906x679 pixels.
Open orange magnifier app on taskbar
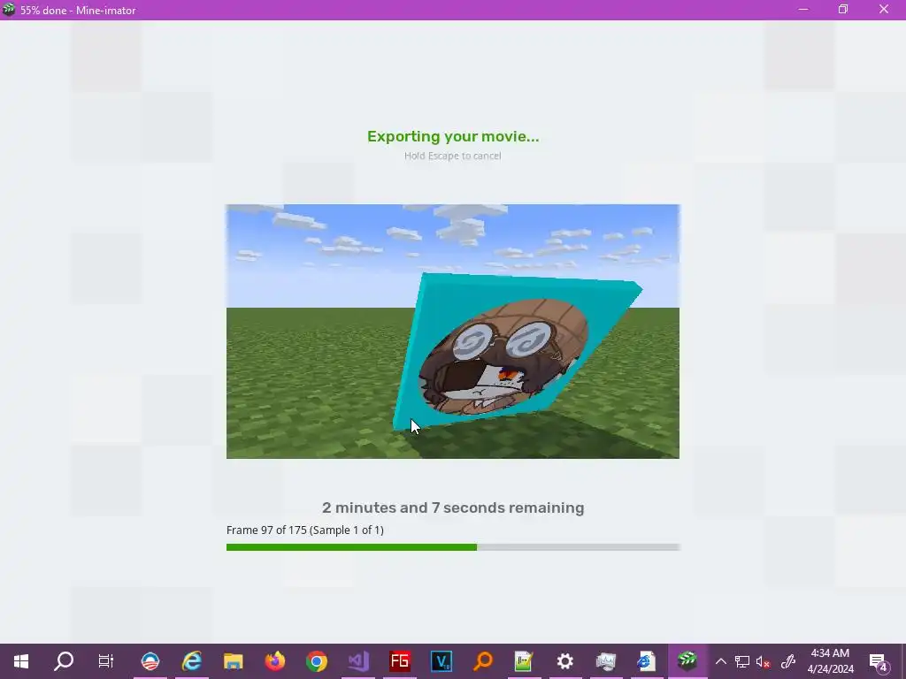click(483, 661)
